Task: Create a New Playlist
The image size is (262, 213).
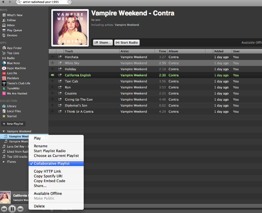Action: tap(13, 124)
